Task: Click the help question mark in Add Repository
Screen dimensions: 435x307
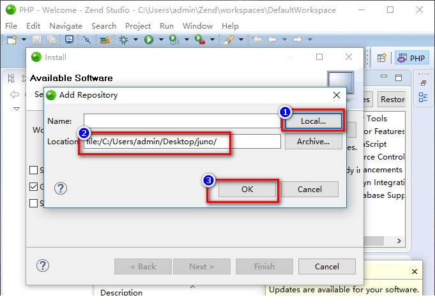Action: tap(61, 188)
